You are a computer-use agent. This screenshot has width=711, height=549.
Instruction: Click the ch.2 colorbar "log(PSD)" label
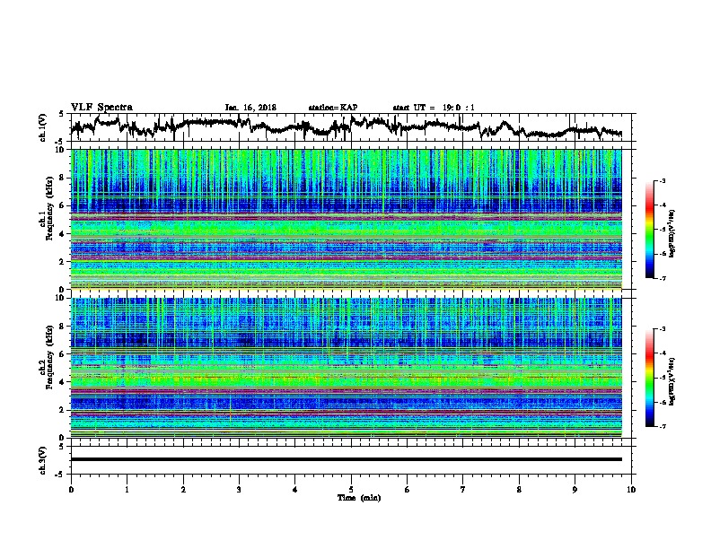(x=672, y=381)
